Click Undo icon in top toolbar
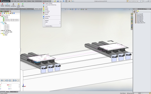This screenshot has width=151, height=94. click(64, 1)
